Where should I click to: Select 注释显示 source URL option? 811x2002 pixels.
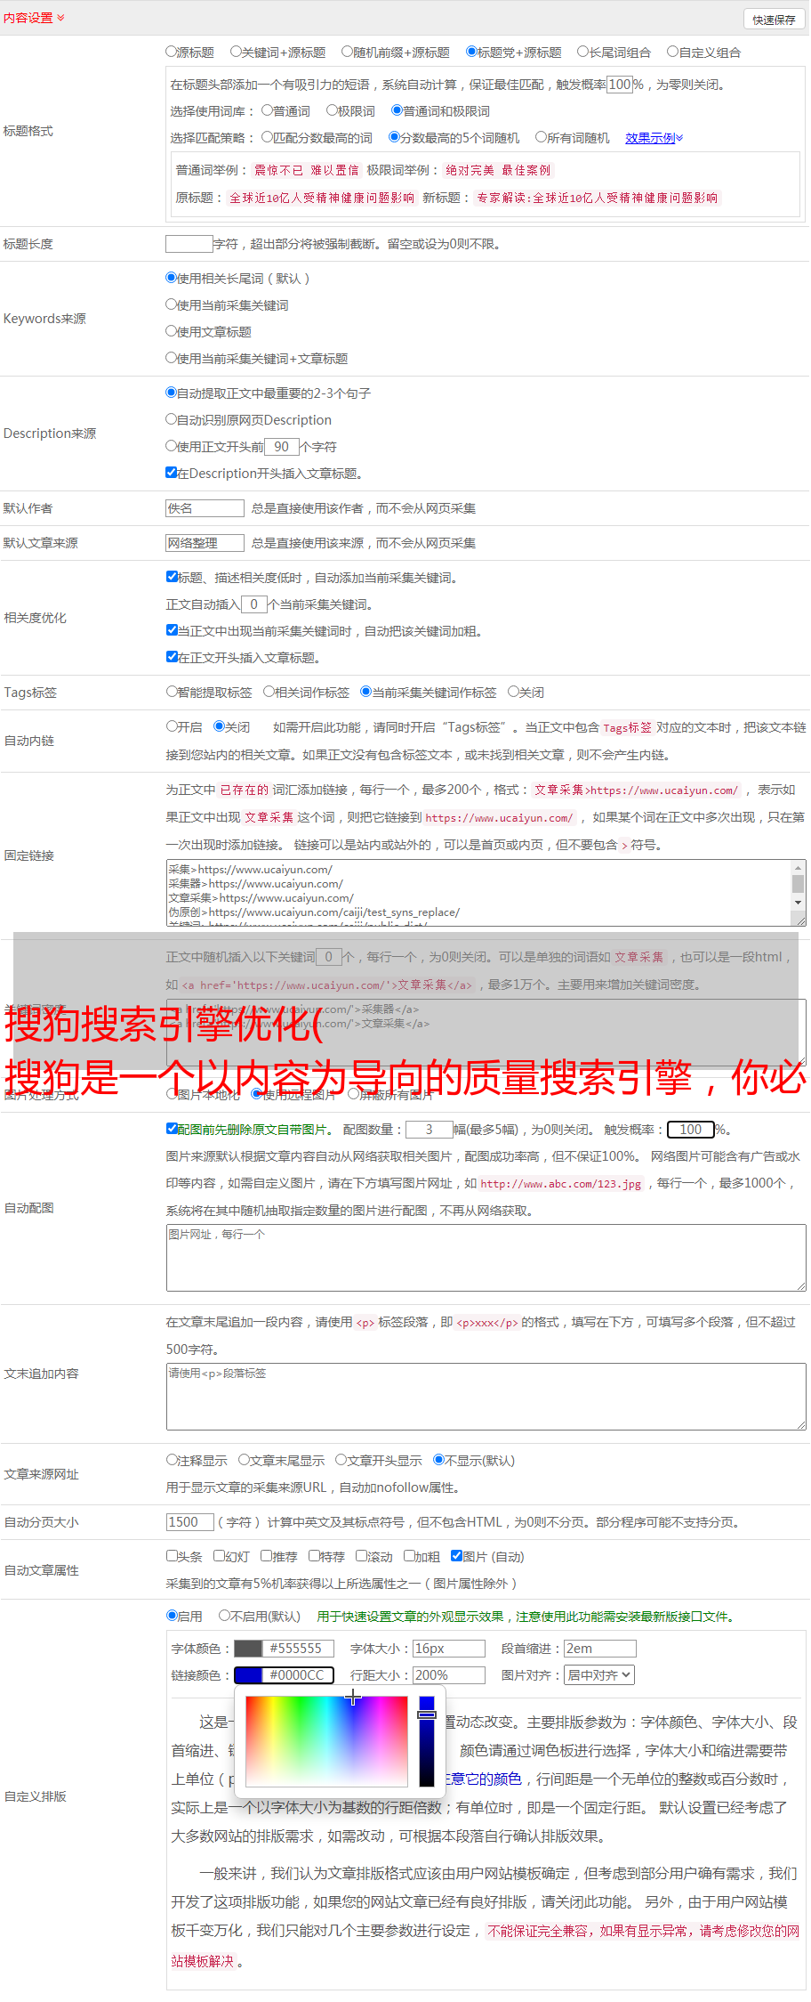172,1460
